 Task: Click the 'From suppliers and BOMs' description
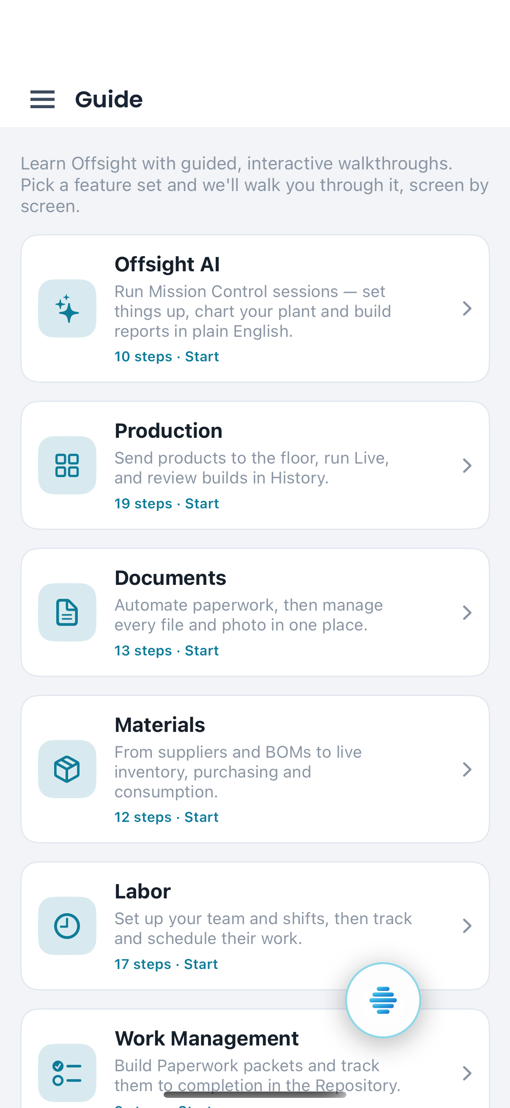point(238,772)
